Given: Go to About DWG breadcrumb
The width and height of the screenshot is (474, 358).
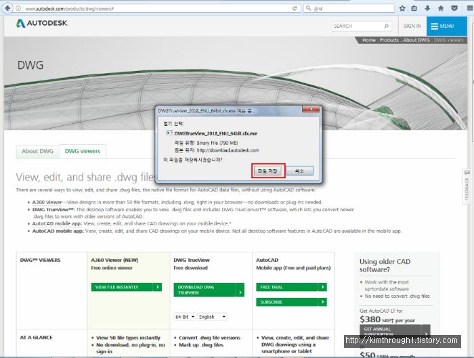Looking at the screenshot, I should [416, 40].
